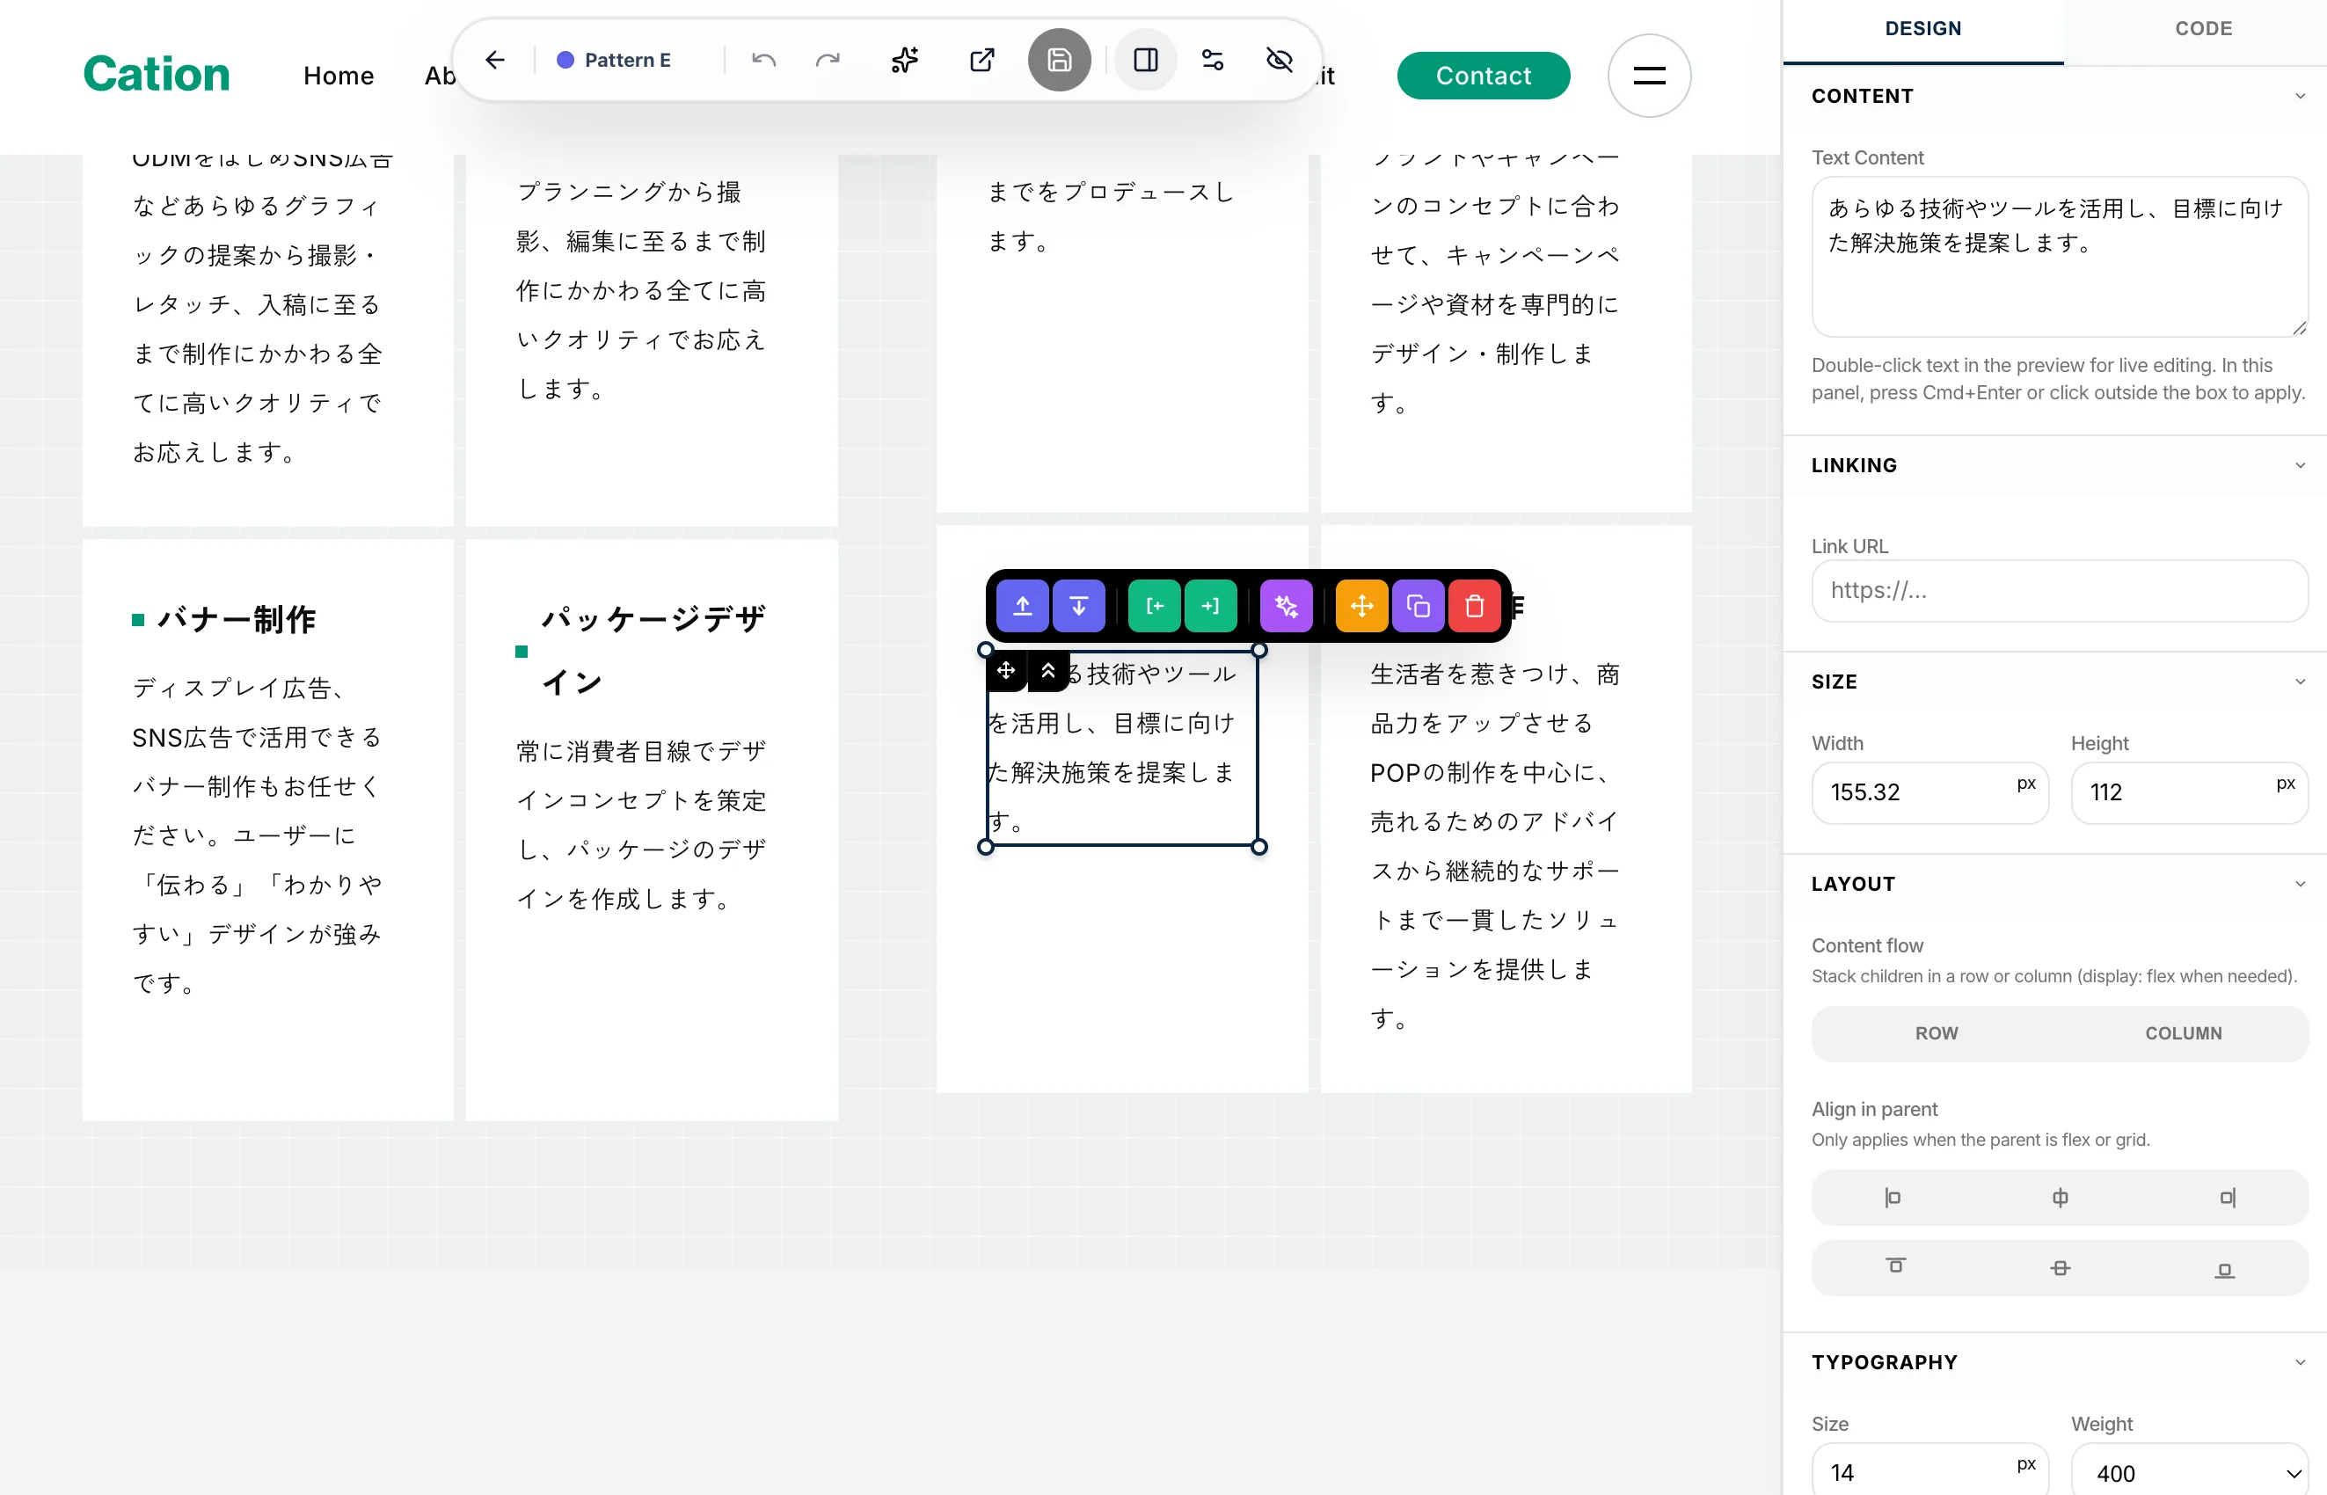Click the Contact button
2327x1495 pixels.
pos(1484,76)
